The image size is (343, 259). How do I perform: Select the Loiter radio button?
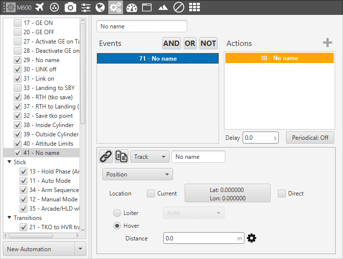point(117,213)
